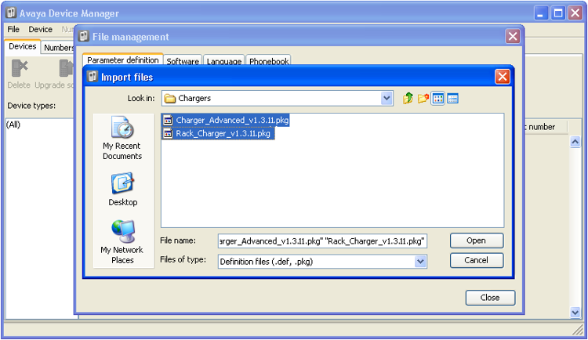The image size is (588, 340).
Task: Select Charger_Advanced_v1.3.11.pkg file name
Action: click(x=233, y=121)
